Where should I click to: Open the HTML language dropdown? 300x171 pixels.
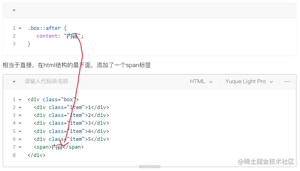coord(201,82)
